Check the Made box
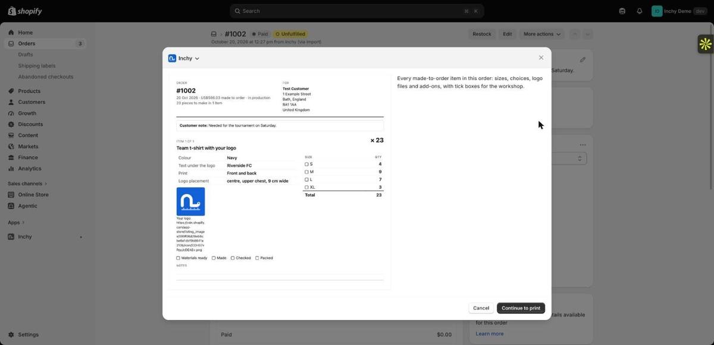This screenshot has height=345, width=714. click(x=214, y=258)
